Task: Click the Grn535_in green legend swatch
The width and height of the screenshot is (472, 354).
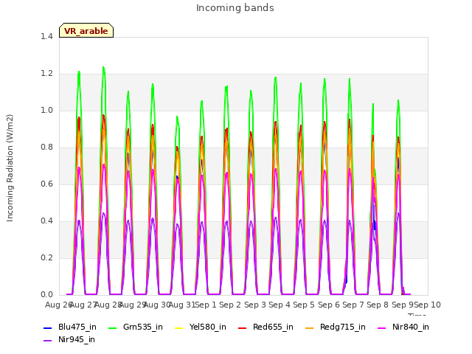Action: point(112,327)
